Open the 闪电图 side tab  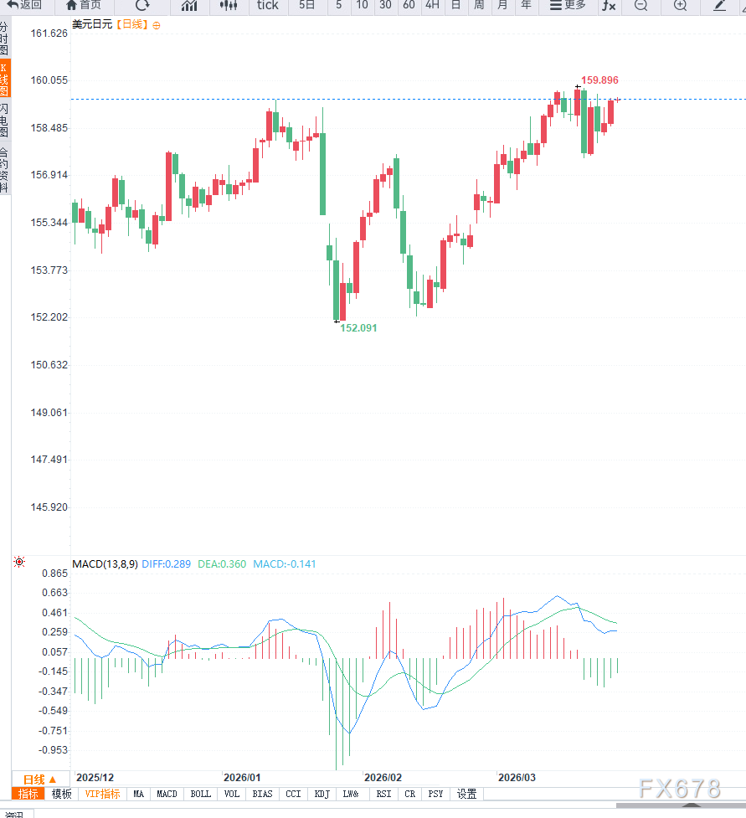(5, 121)
